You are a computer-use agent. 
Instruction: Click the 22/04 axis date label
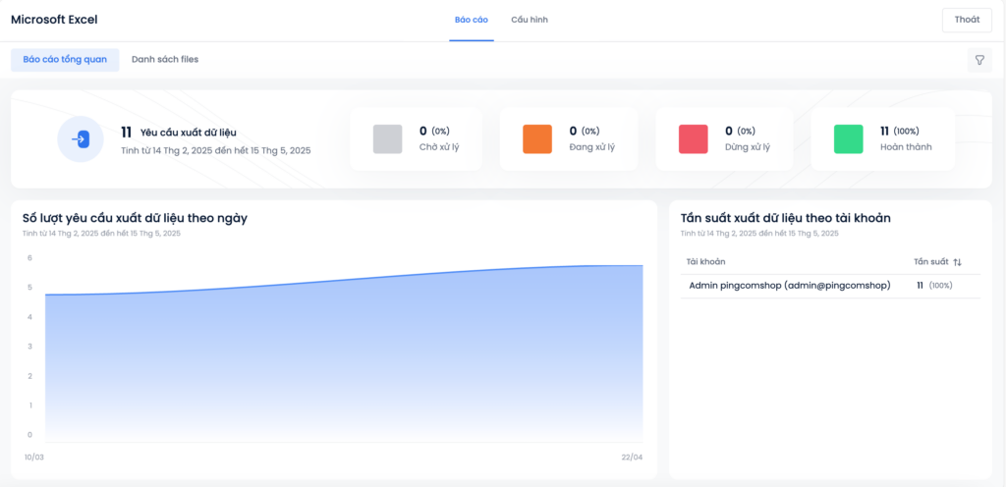[x=632, y=457]
